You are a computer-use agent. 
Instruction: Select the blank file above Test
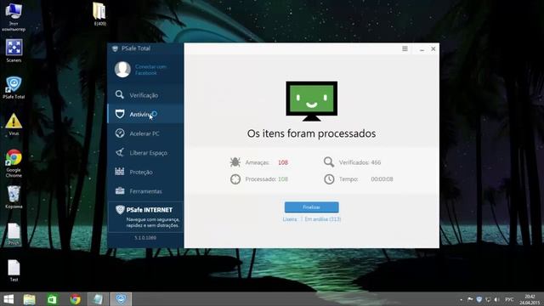coord(14,235)
